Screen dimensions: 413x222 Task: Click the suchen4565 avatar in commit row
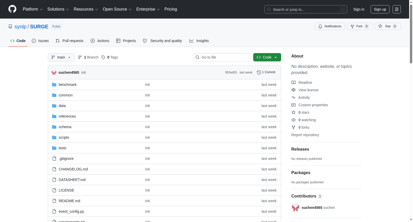(x=54, y=72)
